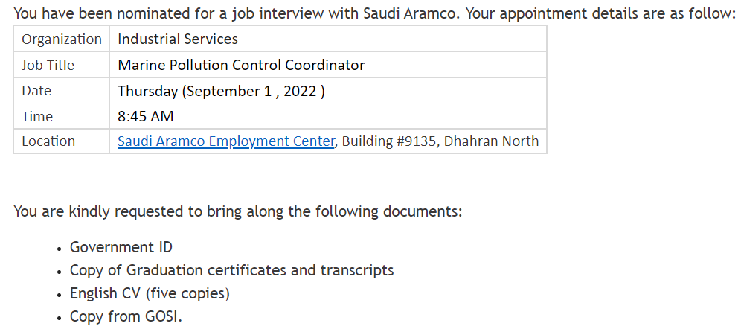The width and height of the screenshot is (741, 329).
Task: Select the 8:45 AM time value
Action: 146,116
